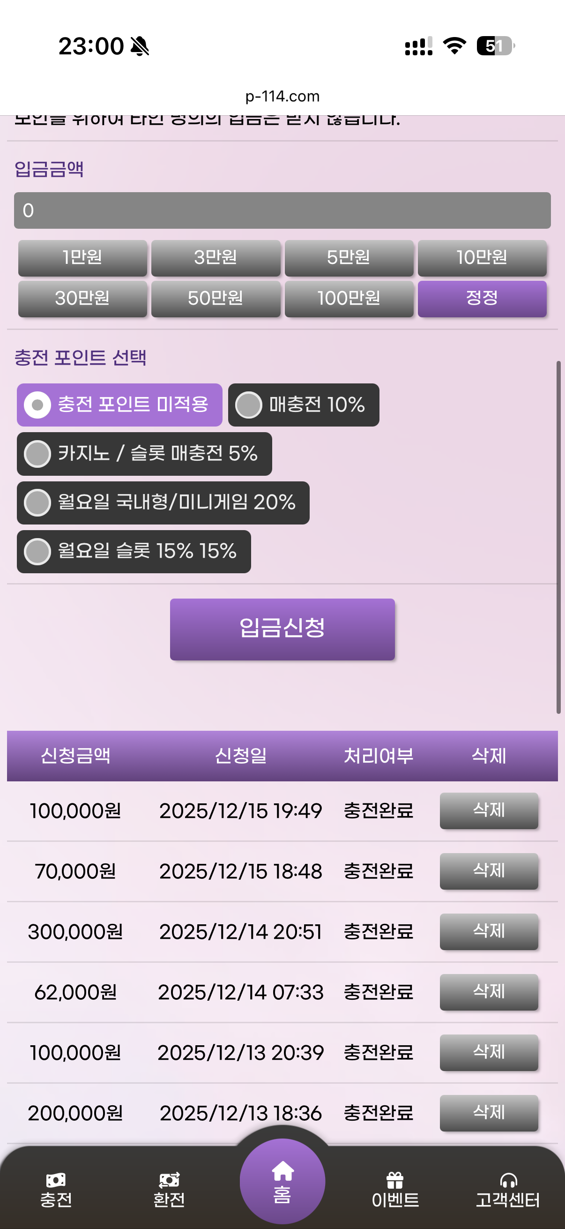
Task: Delete the 70,000원 deposit record
Action: 488,871
